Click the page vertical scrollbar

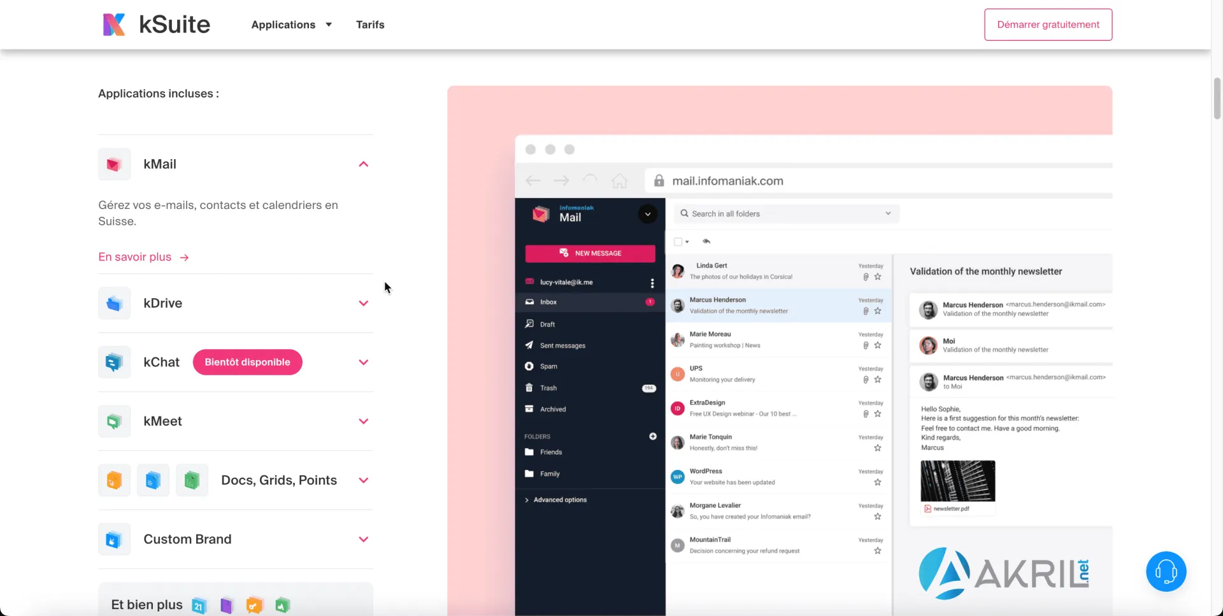(1217, 98)
